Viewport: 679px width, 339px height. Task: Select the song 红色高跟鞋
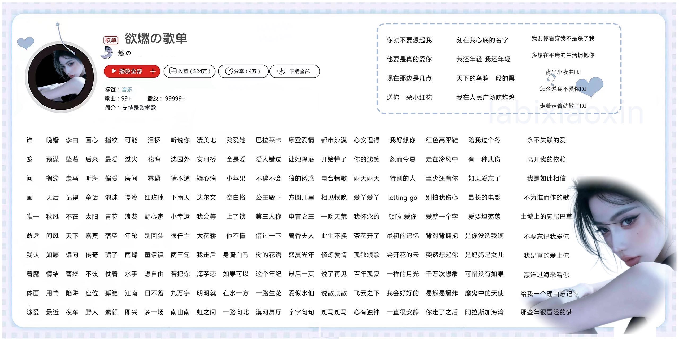442,140
